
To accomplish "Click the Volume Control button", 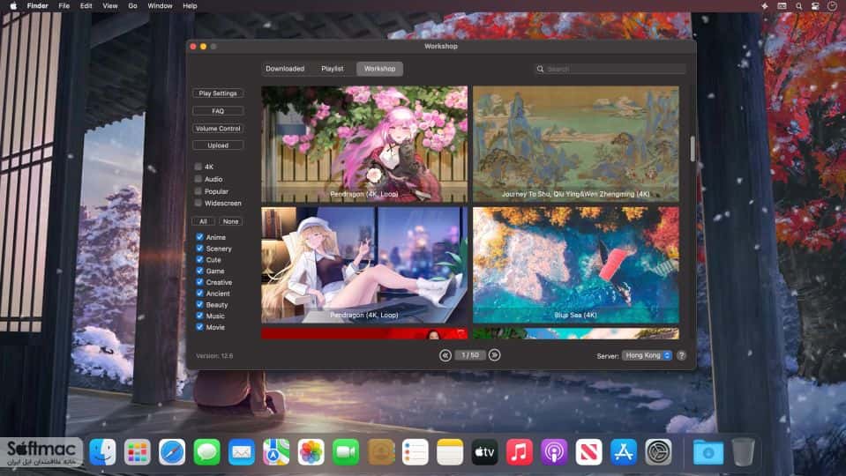I will point(218,129).
